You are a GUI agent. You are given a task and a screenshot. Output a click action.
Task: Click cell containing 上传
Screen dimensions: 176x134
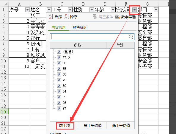(38, 49)
